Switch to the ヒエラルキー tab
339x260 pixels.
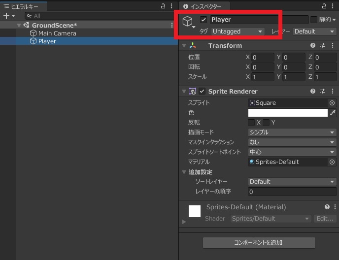point(23,6)
